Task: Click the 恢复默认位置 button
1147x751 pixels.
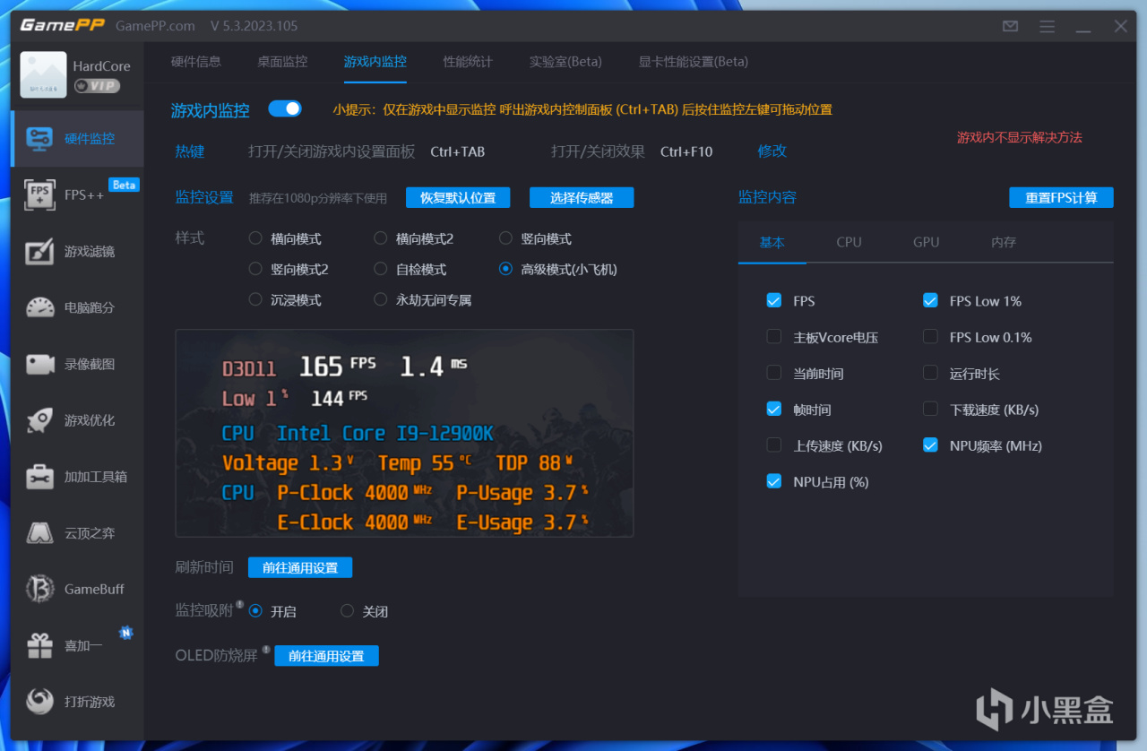Action: [458, 197]
